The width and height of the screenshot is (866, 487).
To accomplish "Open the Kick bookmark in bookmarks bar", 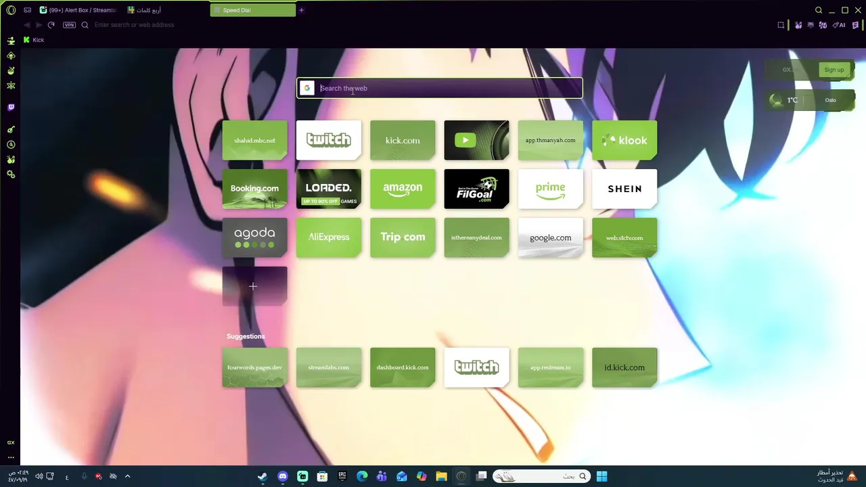I will pos(34,40).
